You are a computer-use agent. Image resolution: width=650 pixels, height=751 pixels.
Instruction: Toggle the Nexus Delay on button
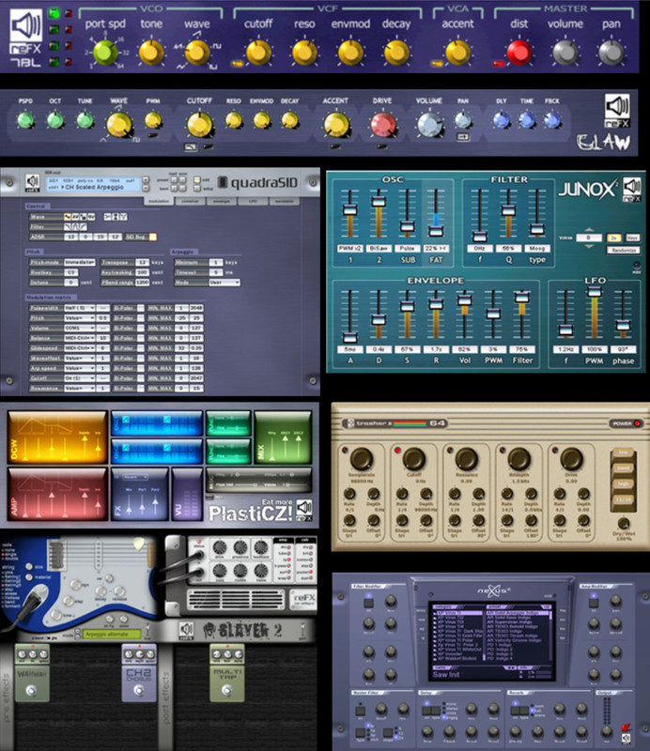point(426,711)
